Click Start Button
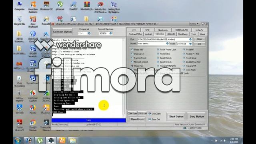 point(176,116)
